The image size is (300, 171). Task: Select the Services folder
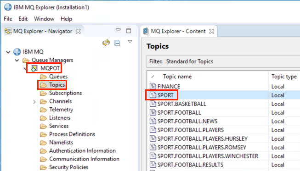pos(59,126)
